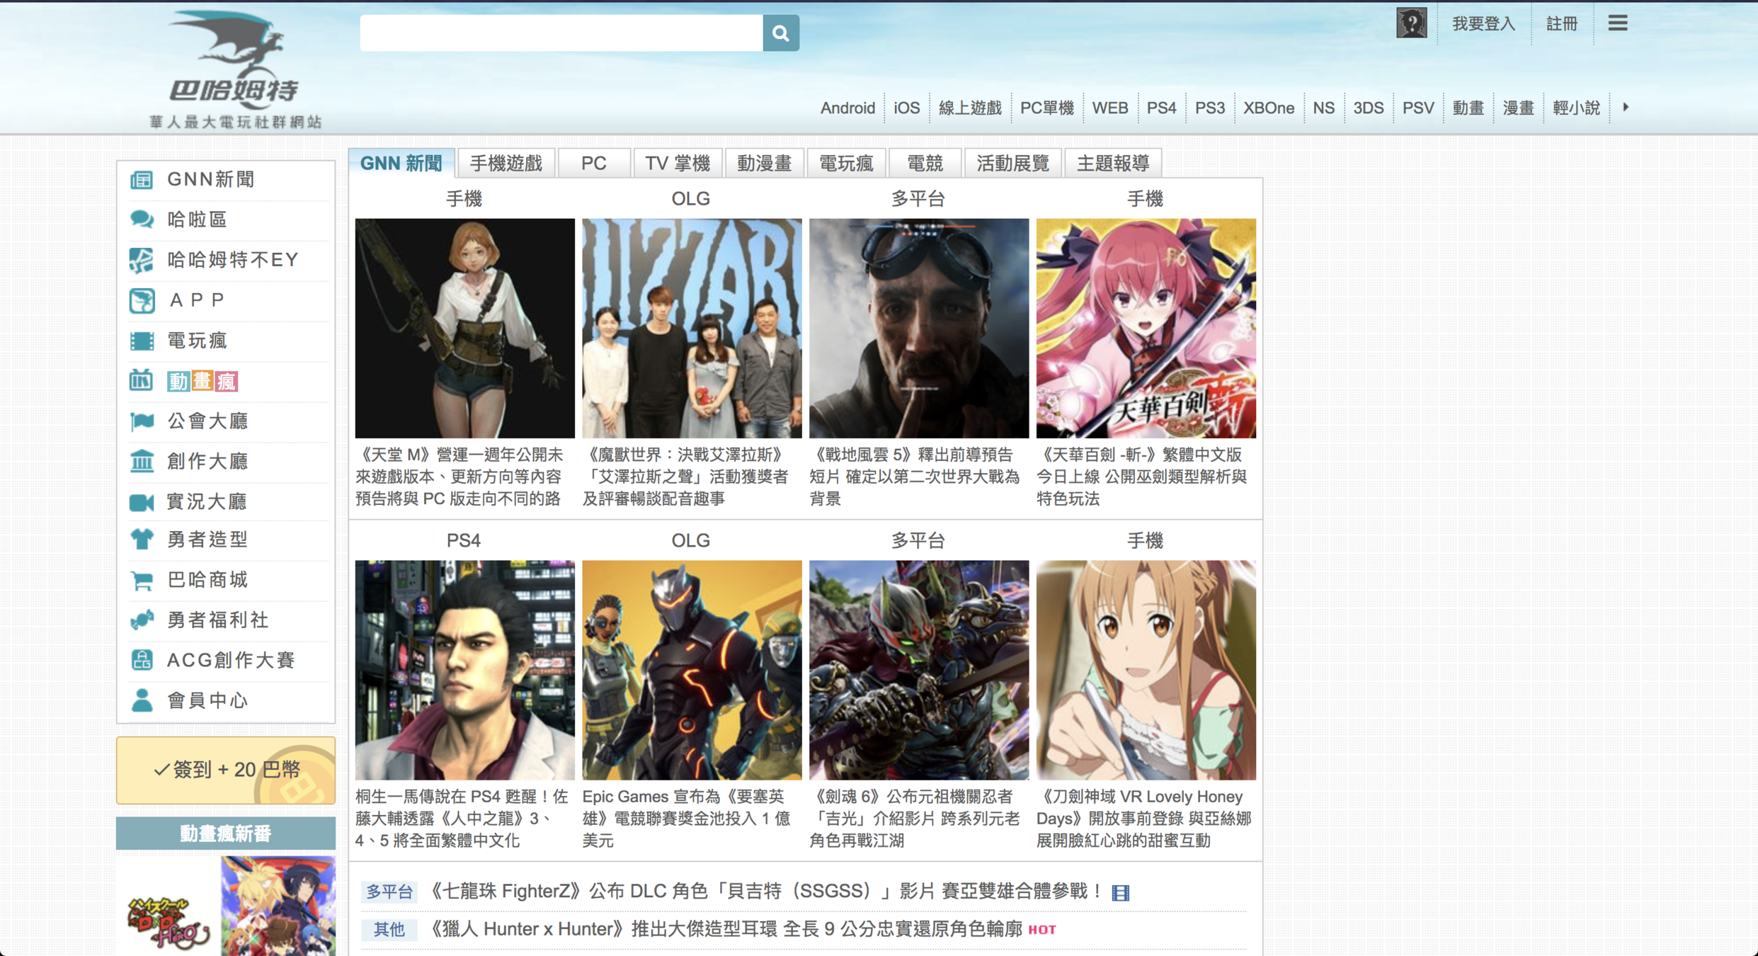The image size is (1758, 956).
Task: Open the PS4 platform link
Action: click(1161, 108)
